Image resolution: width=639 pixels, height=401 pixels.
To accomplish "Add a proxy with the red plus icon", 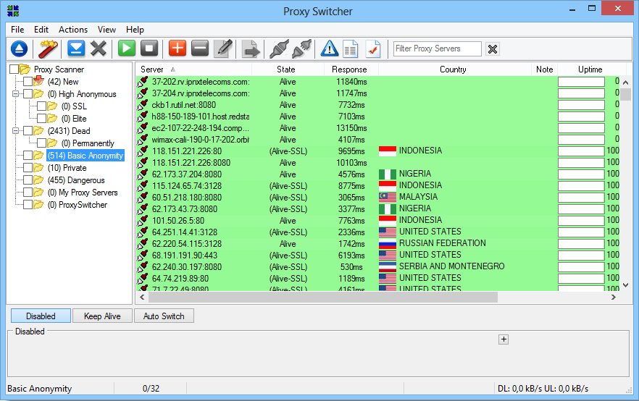I will coord(177,48).
